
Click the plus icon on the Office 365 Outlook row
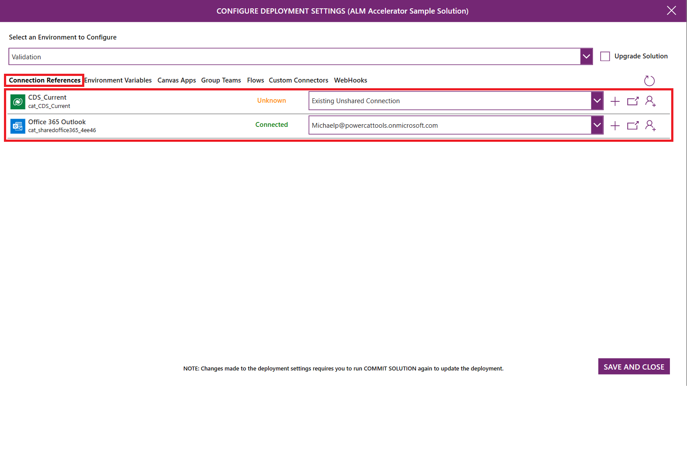click(x=615, y=125)
